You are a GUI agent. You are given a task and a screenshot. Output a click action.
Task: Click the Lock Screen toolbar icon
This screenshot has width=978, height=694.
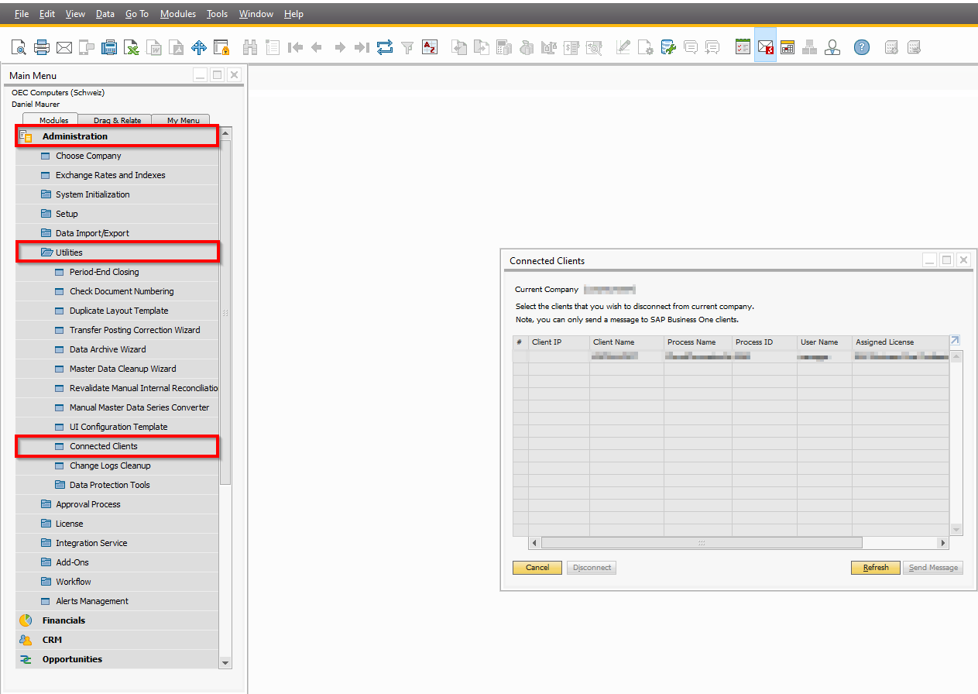[x=221, y=47]
